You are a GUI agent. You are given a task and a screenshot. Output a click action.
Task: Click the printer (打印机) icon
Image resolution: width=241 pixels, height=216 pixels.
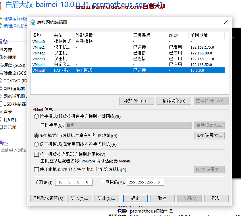coord(1,120)
